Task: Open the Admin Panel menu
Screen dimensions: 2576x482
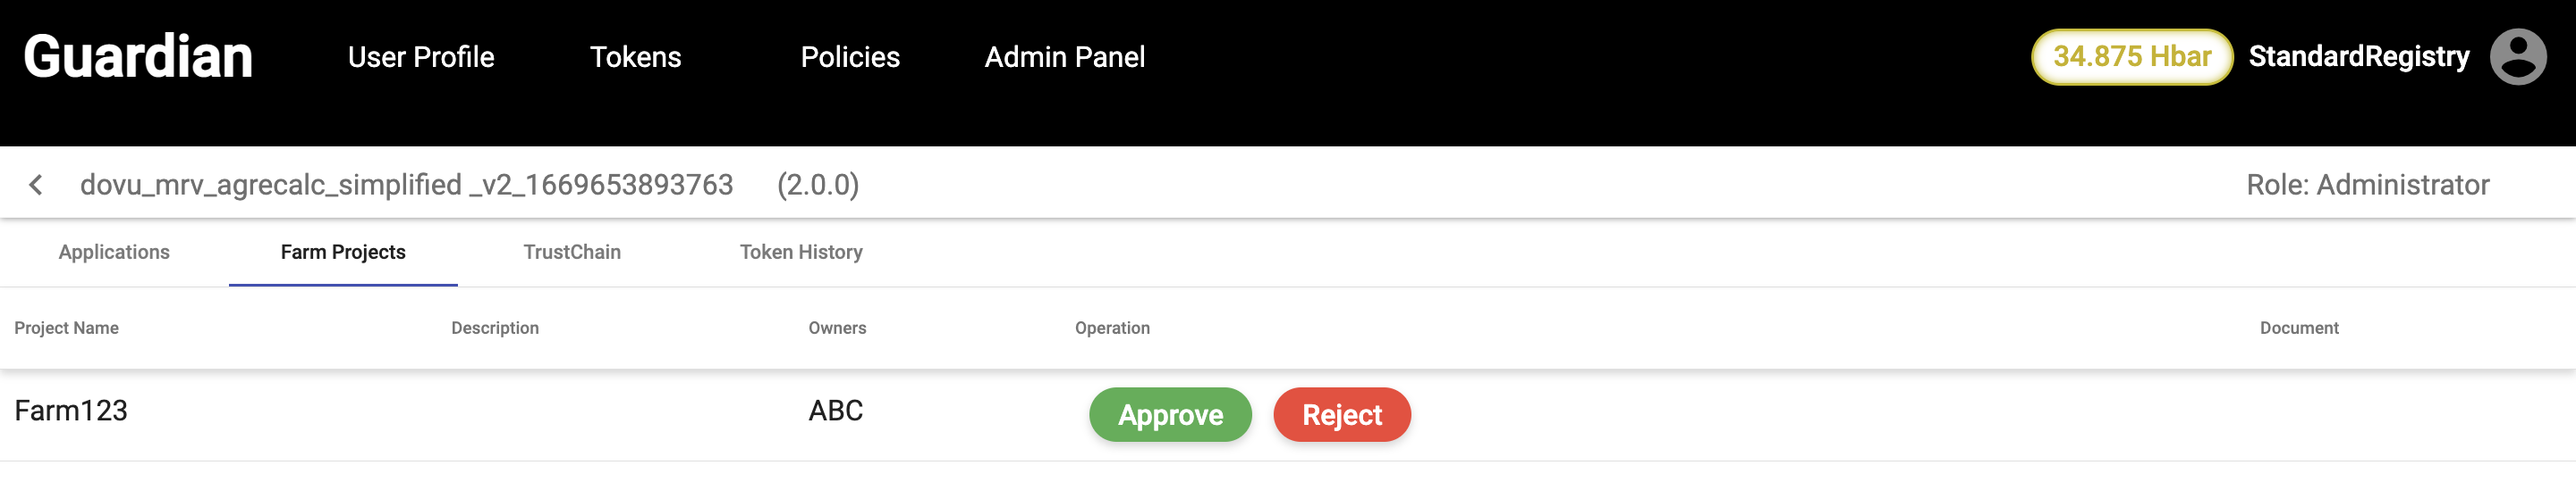Action: (x=1064, y=57)
